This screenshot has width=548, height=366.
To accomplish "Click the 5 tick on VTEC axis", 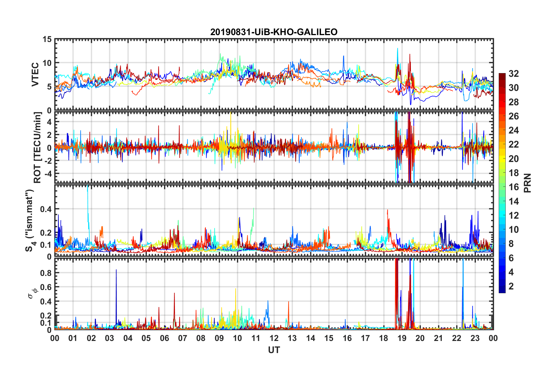I will pos(50,87).
